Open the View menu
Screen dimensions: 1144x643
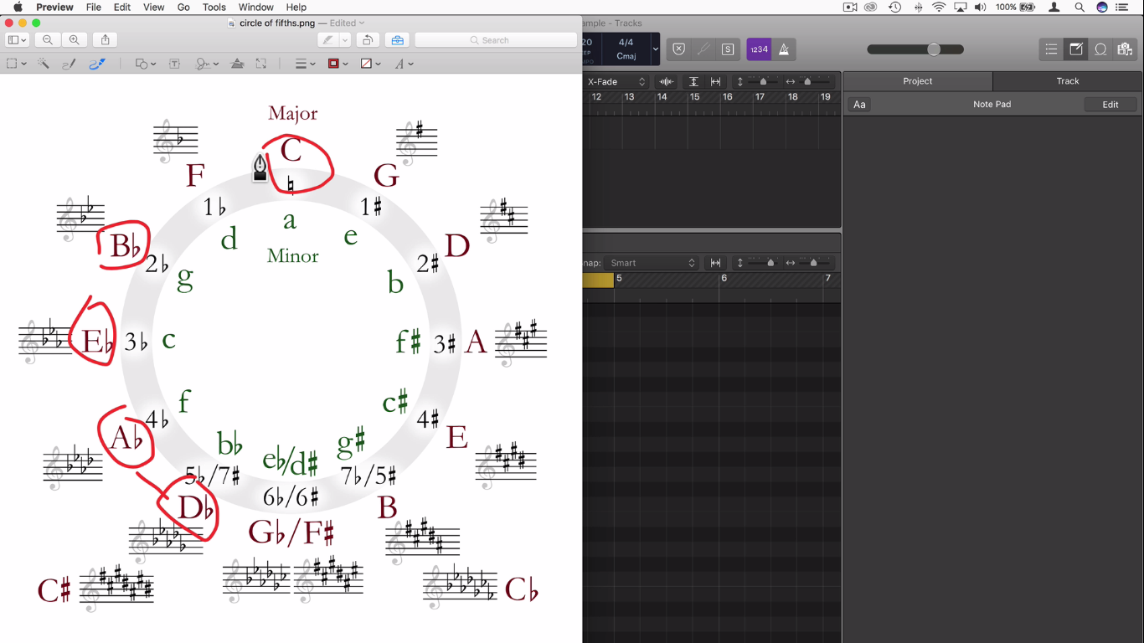click(x=154, y=7)
